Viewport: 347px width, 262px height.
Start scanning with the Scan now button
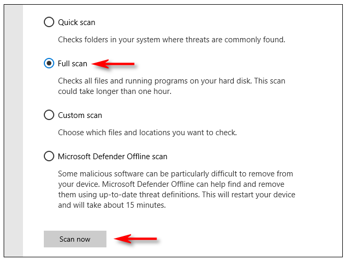tap(75, 239)
